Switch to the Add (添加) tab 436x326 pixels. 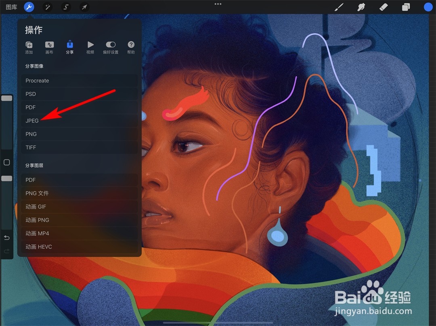pos(29,48)
